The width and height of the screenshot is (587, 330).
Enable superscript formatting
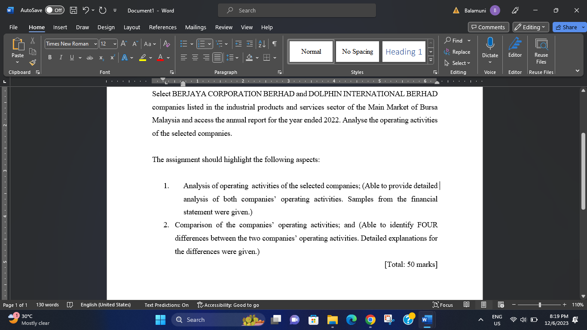(x=112, y=57)
